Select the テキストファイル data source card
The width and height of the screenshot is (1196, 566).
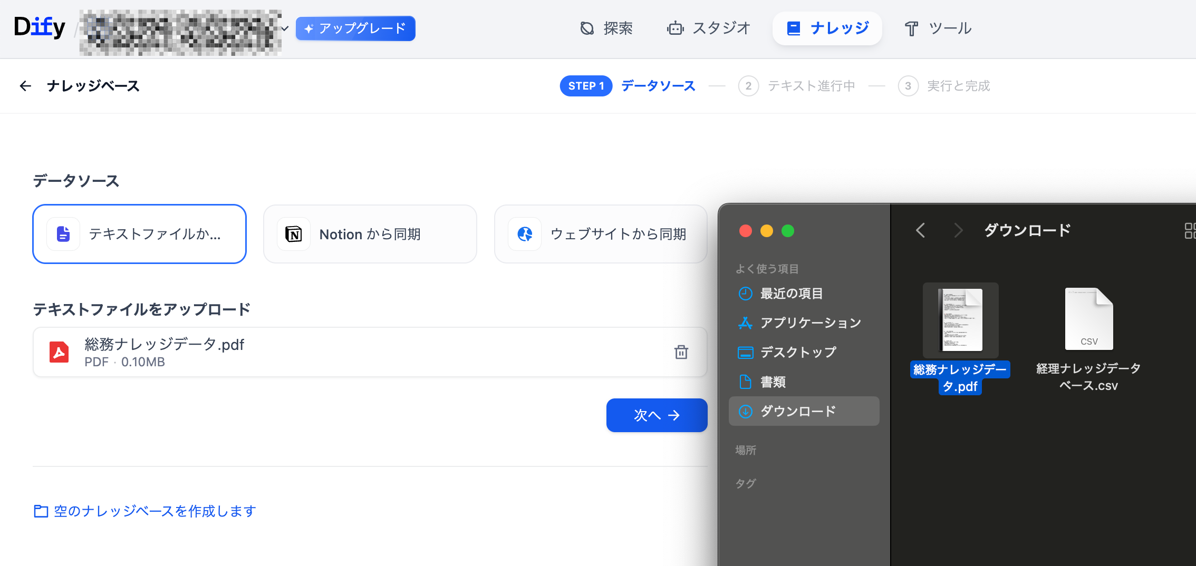(x=140, y=234)
